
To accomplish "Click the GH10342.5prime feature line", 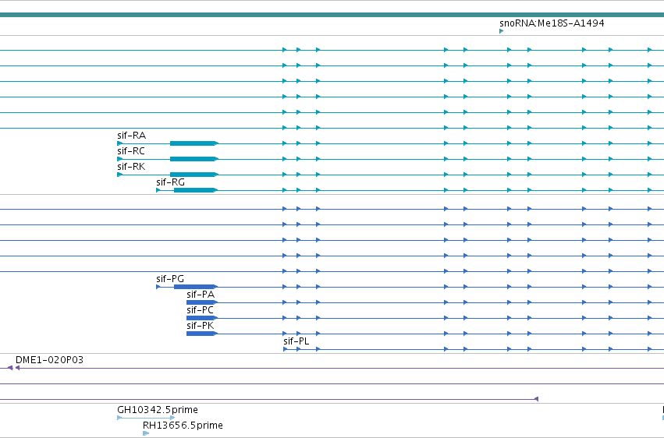I will pos(146,418).
